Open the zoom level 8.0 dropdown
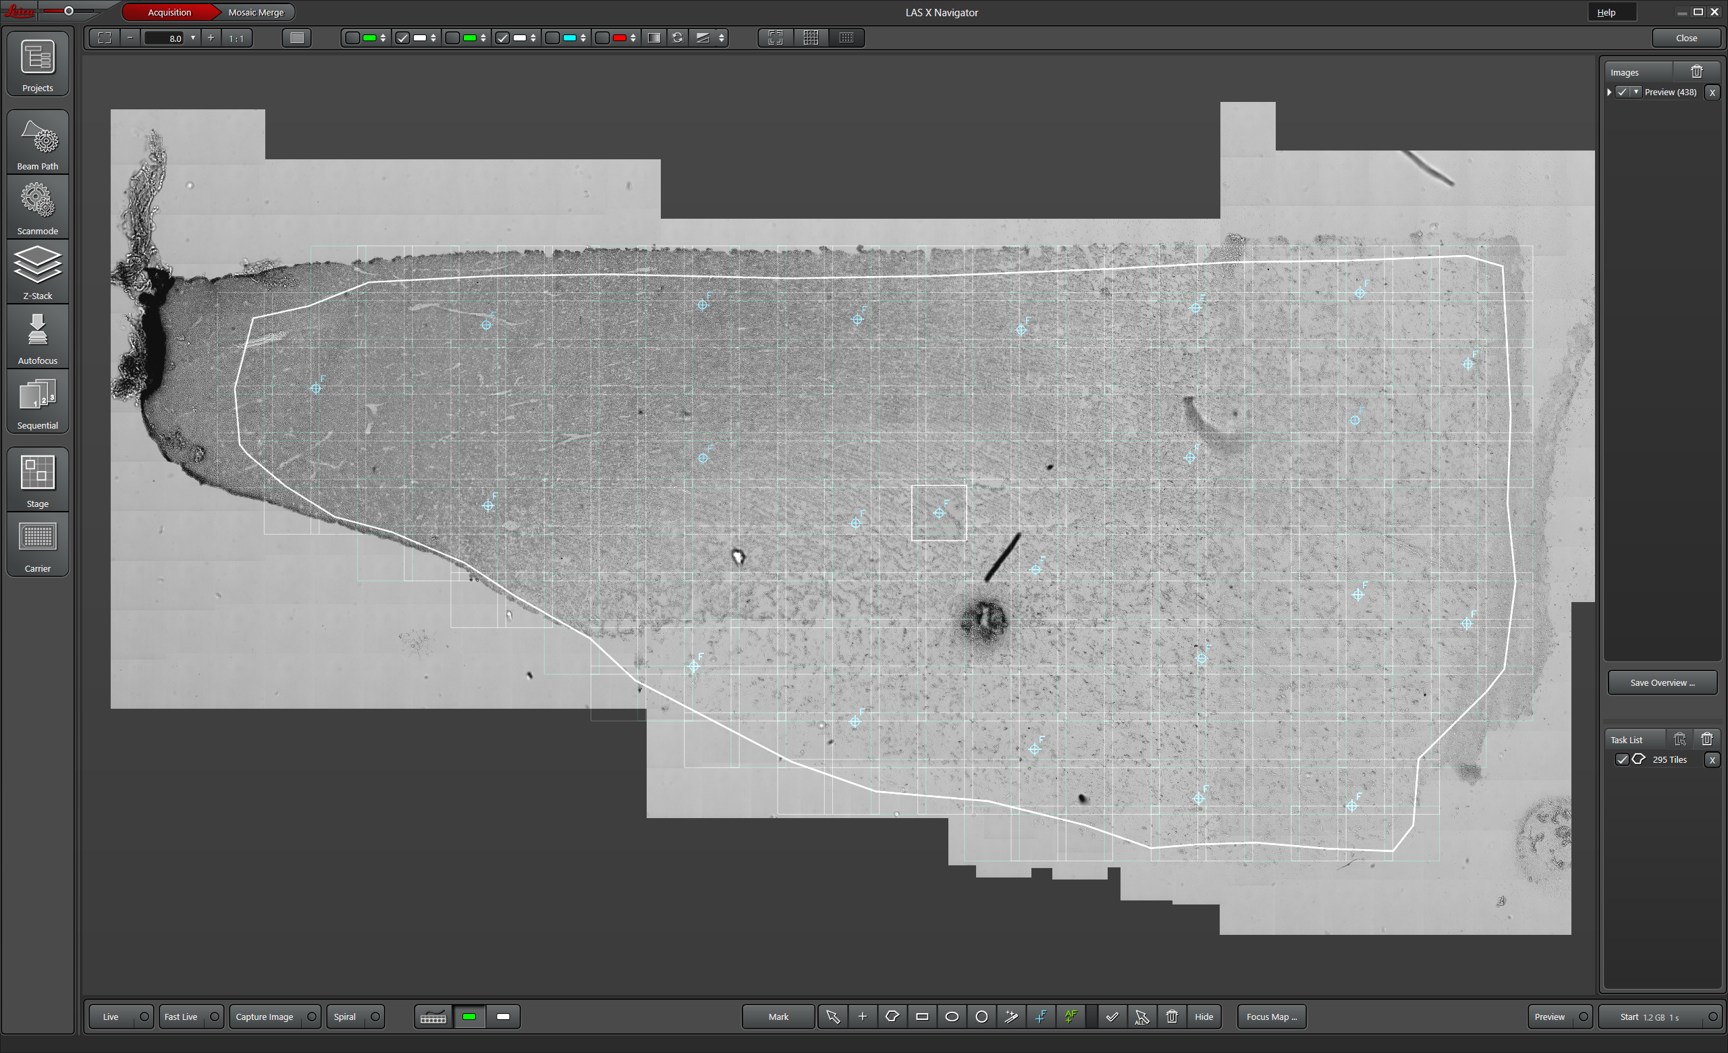The image size is (1728, 1053). point(193,38)
